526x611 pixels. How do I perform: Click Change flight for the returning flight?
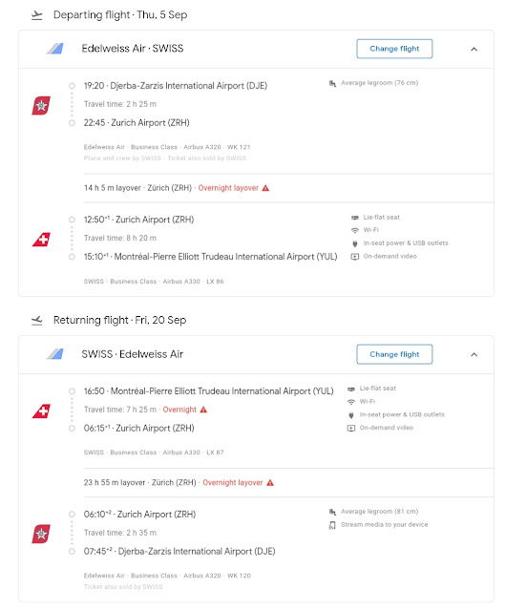click(x=394, y=354)
